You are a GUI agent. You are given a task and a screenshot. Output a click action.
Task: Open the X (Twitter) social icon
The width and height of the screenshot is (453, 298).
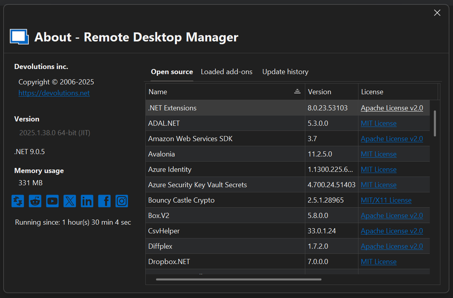70,201
